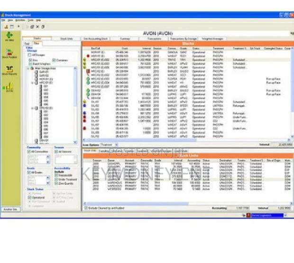Click the Another Site button

pos(10,209)
